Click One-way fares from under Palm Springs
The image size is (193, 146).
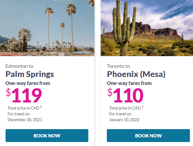click(28, 83)
